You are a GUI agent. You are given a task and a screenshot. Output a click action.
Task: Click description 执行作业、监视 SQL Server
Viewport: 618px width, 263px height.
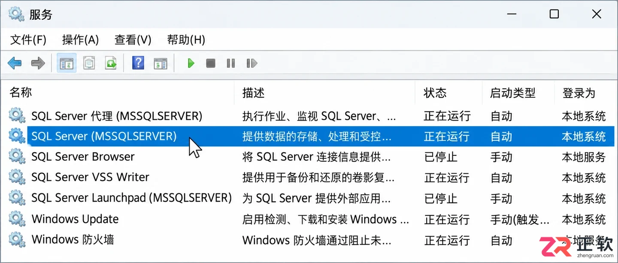click(319, 116)
